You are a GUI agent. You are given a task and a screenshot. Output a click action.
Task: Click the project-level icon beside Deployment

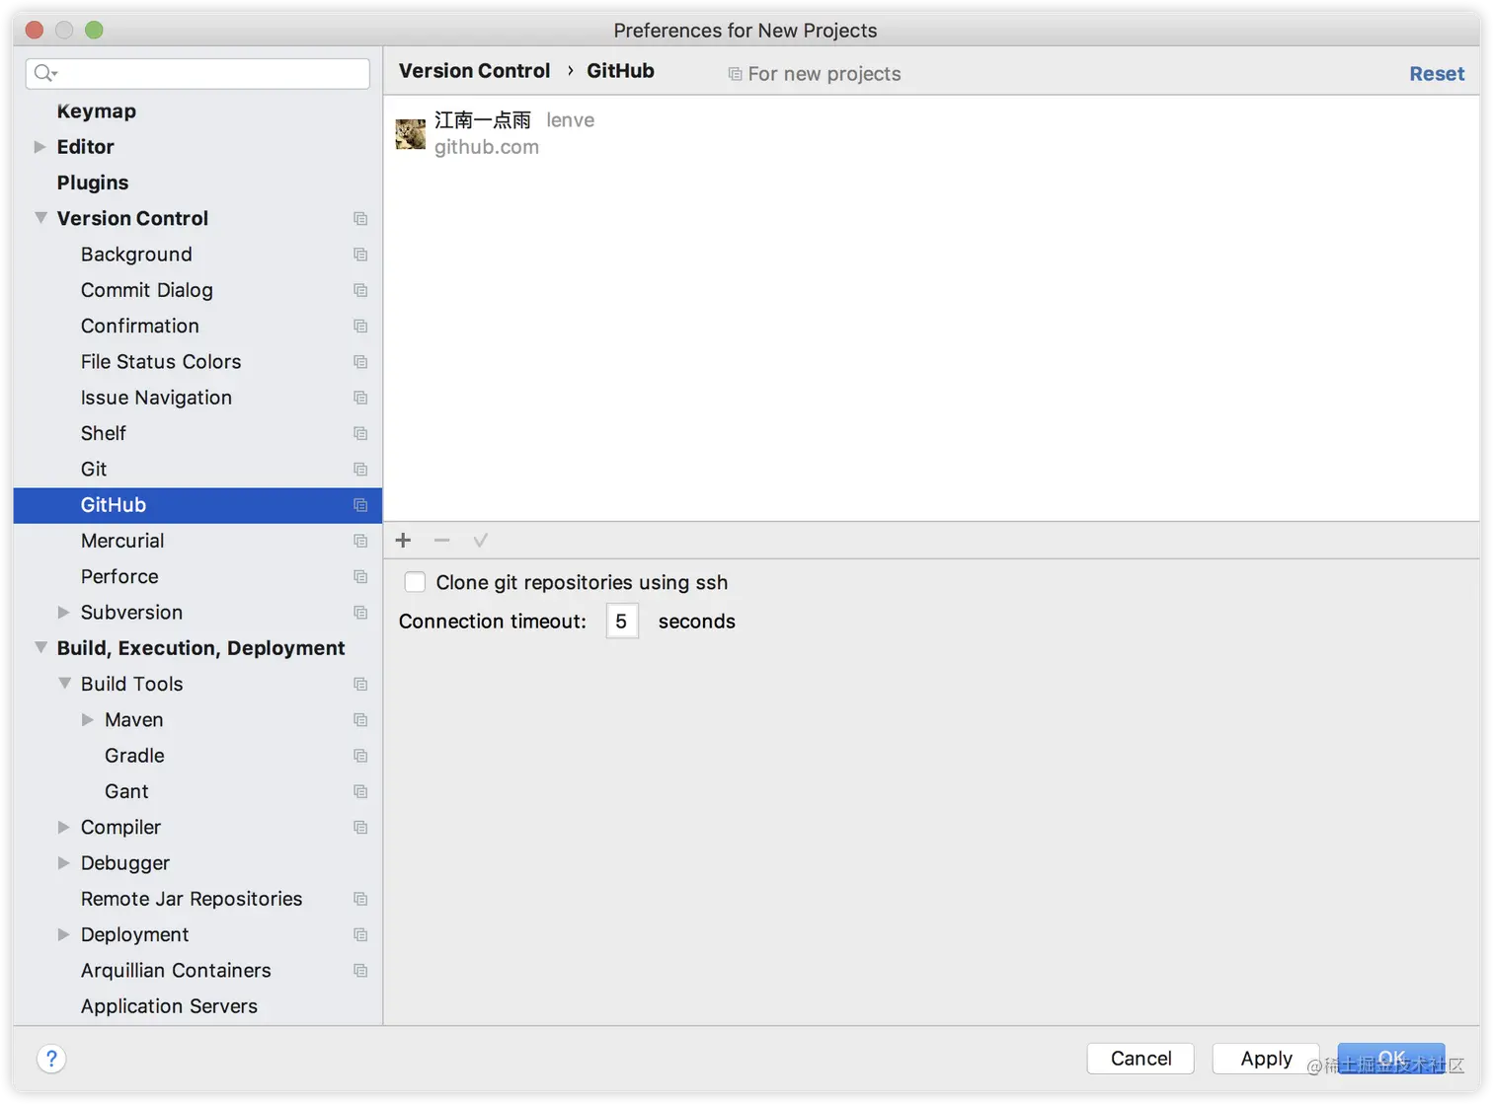(360, 934)
